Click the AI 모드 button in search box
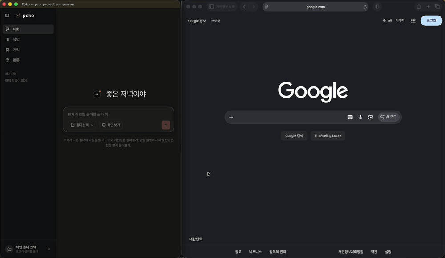 (x=388, y=117)
